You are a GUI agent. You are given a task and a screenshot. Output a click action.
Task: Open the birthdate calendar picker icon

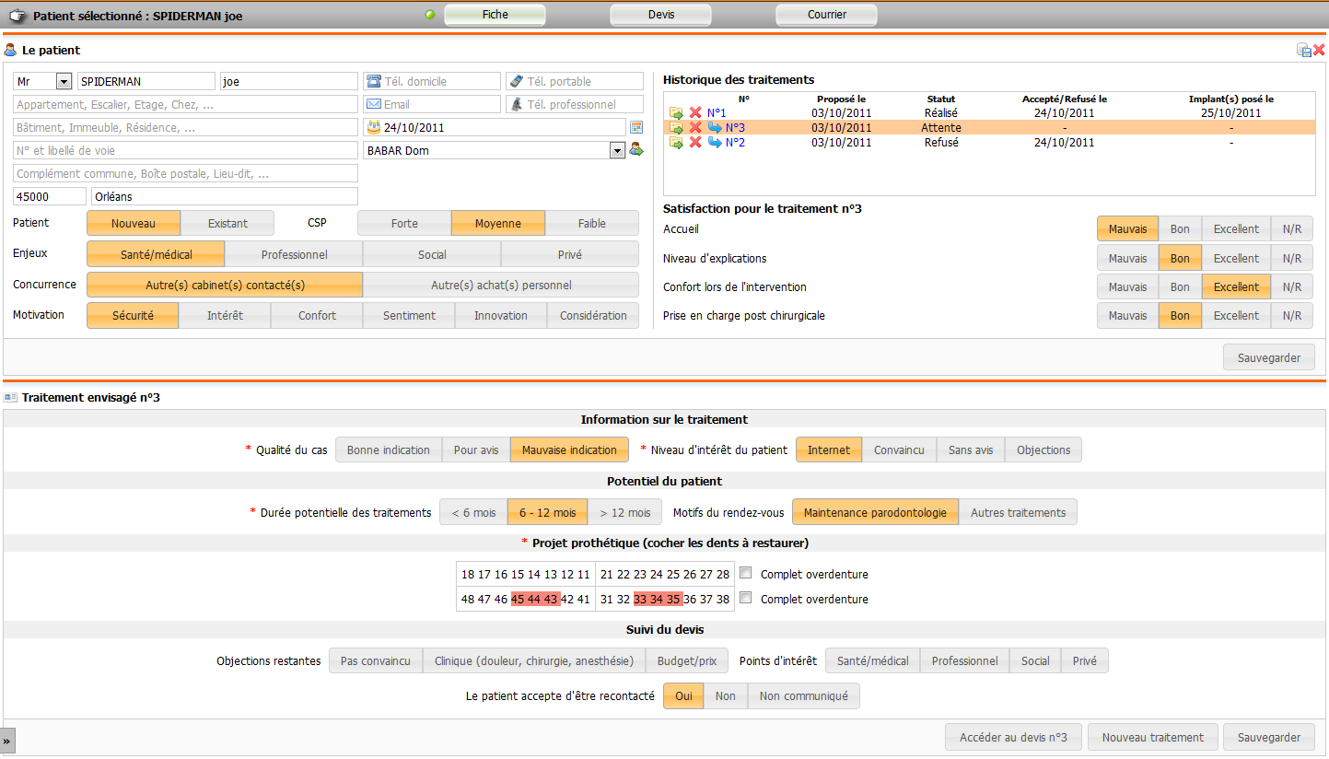(x=635, y=128)
